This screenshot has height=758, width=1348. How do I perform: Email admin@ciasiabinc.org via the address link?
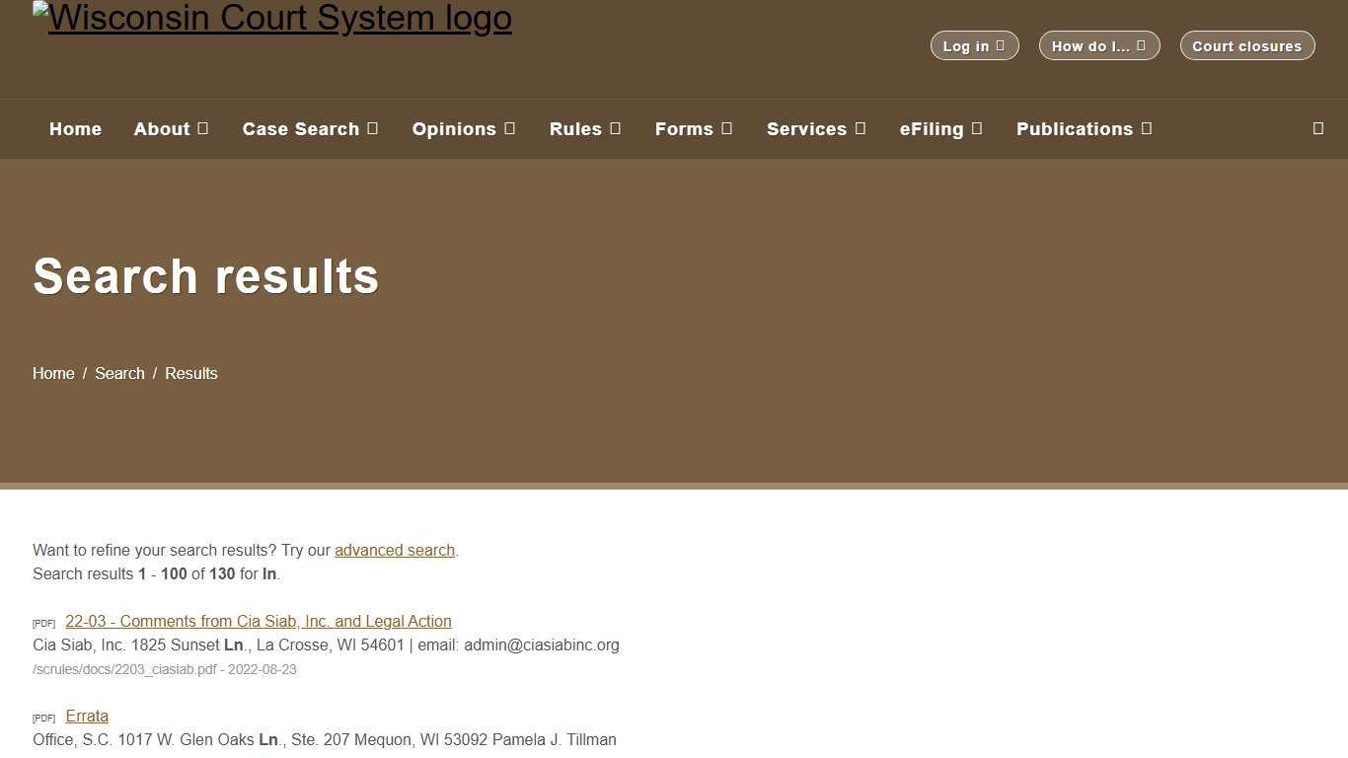click(x=542, y=644)
